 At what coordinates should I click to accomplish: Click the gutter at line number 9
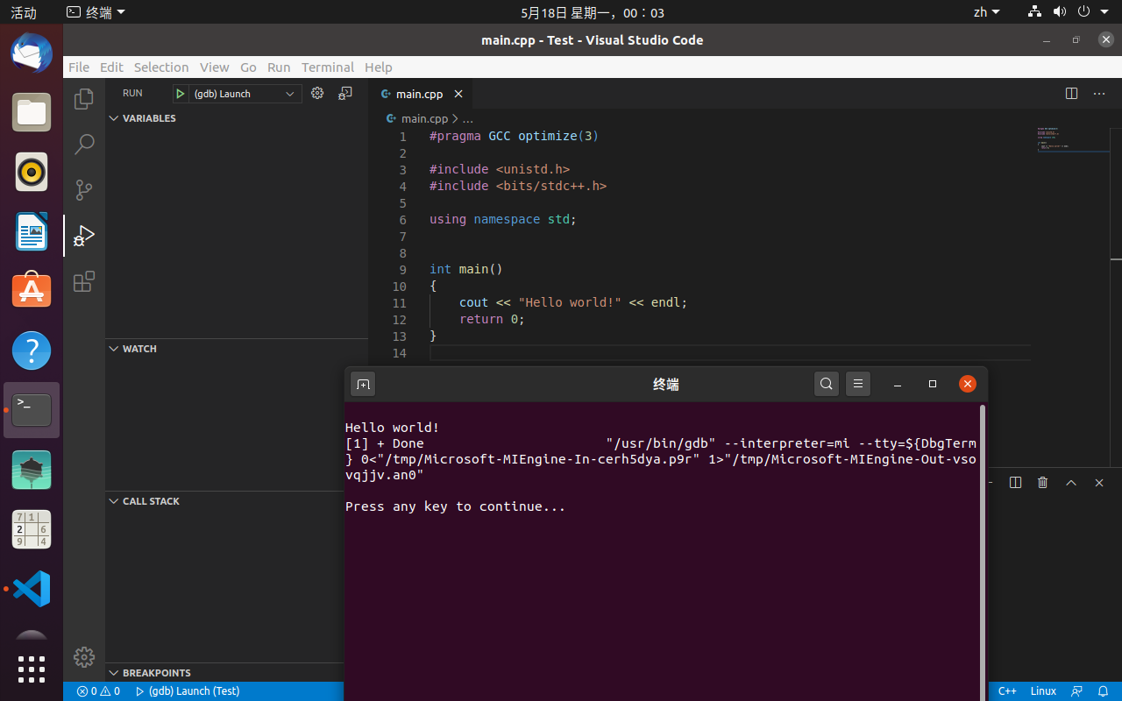(x=402, y=269)
